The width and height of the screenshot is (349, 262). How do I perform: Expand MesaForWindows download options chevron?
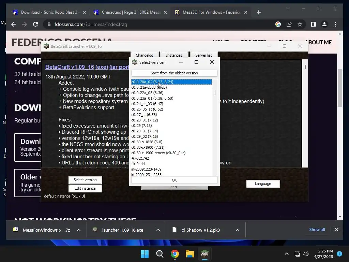click(x=79, y=230)
